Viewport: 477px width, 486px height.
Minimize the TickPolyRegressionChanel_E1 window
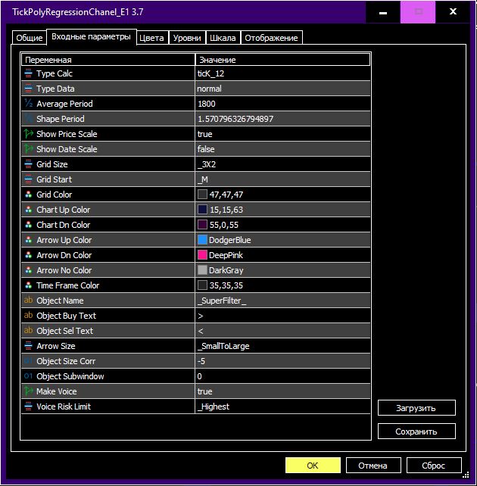[383, 12]
